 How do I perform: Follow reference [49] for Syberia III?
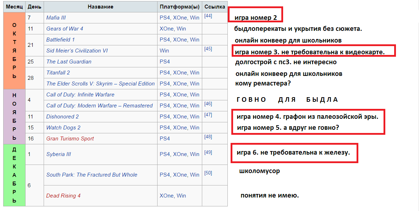[208, 152]
